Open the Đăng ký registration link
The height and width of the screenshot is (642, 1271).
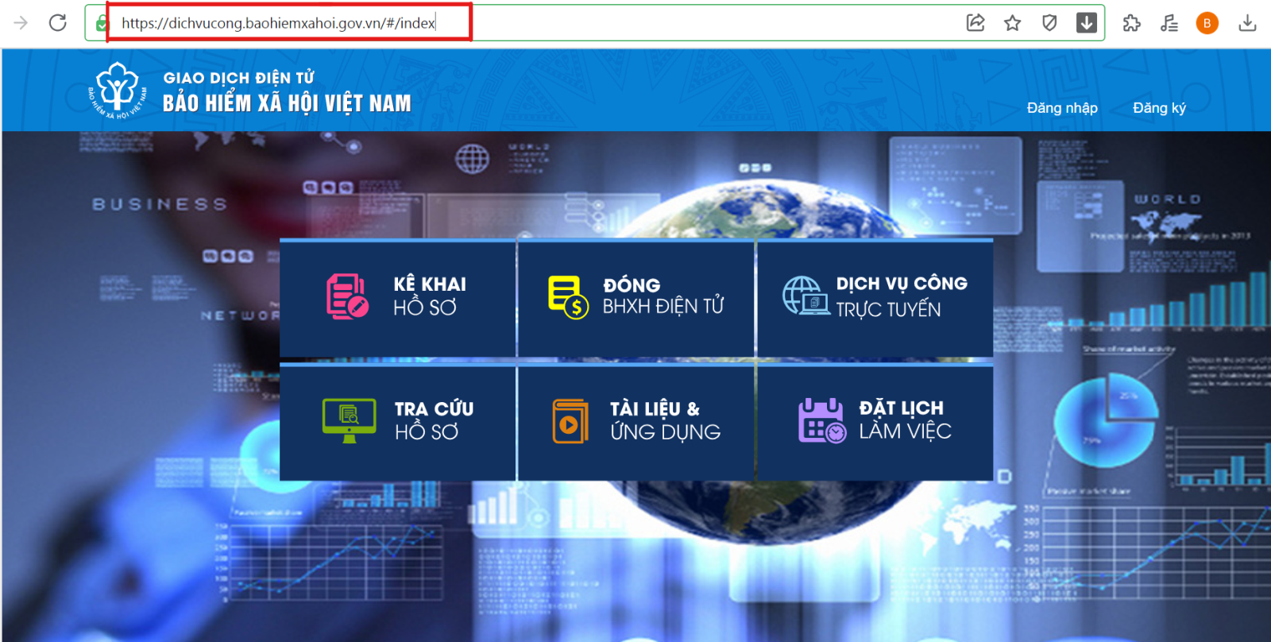tap(1159, 108)
